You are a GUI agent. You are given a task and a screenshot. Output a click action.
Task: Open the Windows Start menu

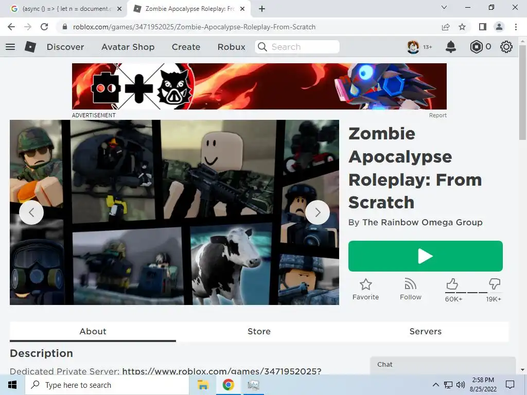click(x=12, y=385)
